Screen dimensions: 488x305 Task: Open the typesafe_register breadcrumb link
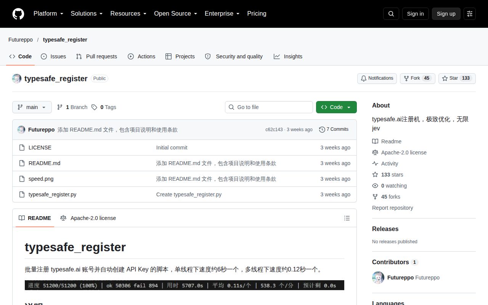tap(65, 40)
